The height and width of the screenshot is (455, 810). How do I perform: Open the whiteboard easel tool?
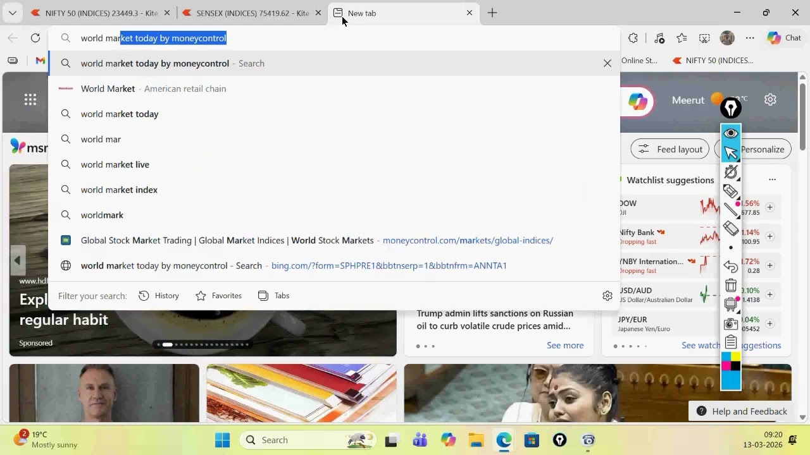pyautogui.click(x=731, y=305)
